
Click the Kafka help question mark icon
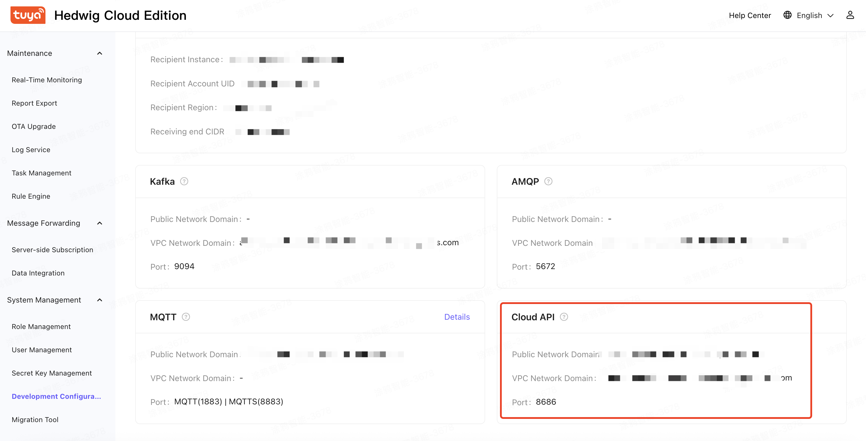184,181
